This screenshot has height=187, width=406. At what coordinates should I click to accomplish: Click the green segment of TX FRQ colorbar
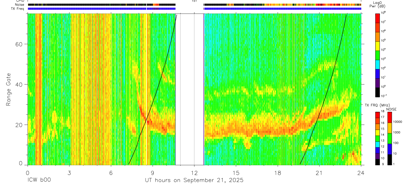coord(378,138)
